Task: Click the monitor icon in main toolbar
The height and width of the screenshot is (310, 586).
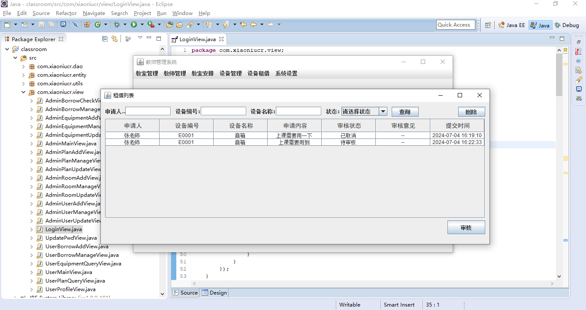Action: (x=63, y=25)
